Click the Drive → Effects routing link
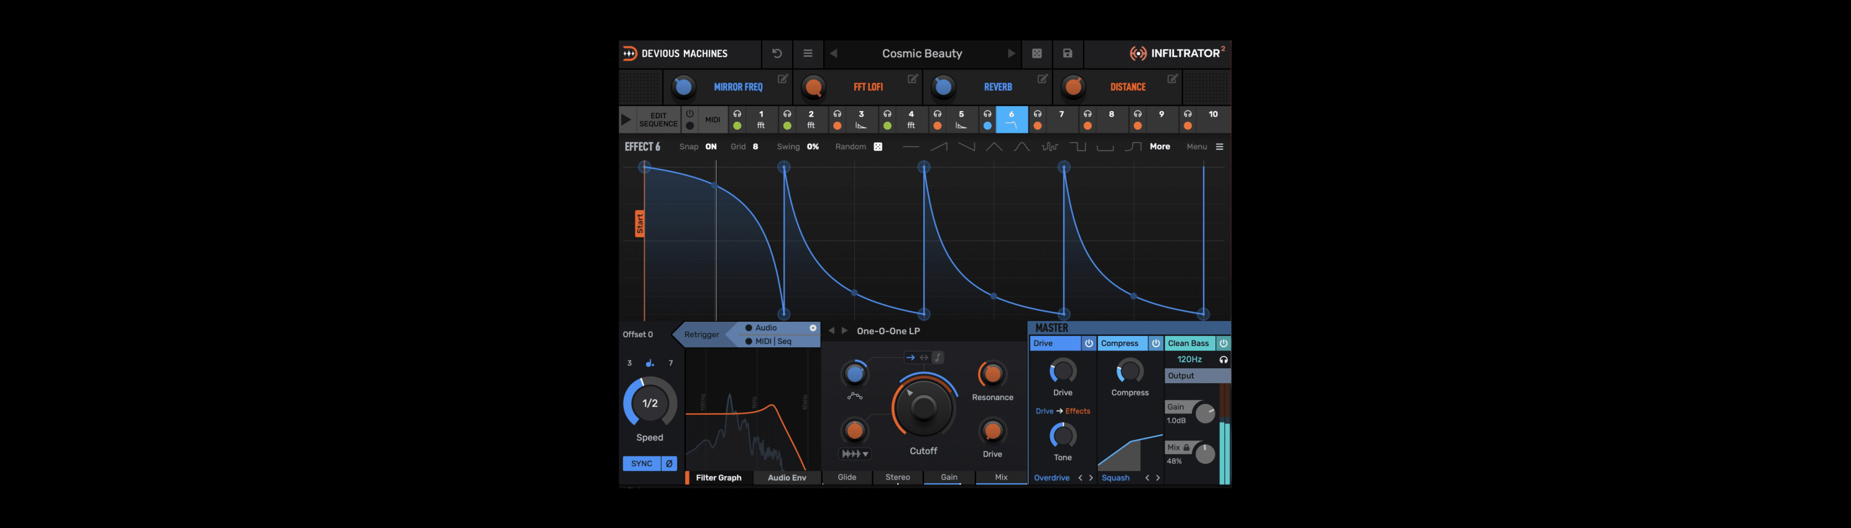The width and height of the screenshot is (1851, 528). pos(1063,411)
